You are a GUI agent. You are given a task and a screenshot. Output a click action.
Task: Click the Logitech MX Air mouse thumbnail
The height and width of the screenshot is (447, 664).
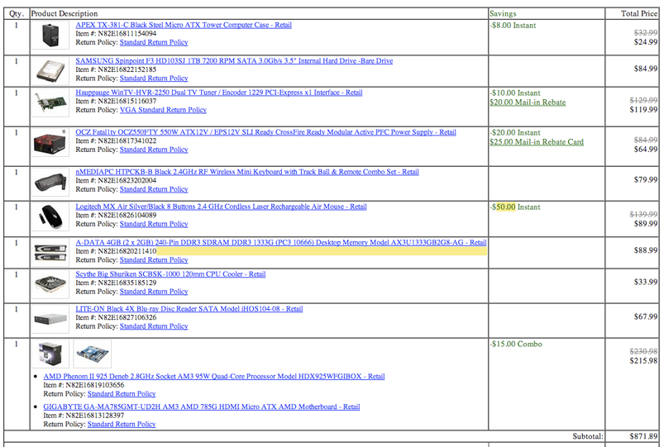point(50,217)
